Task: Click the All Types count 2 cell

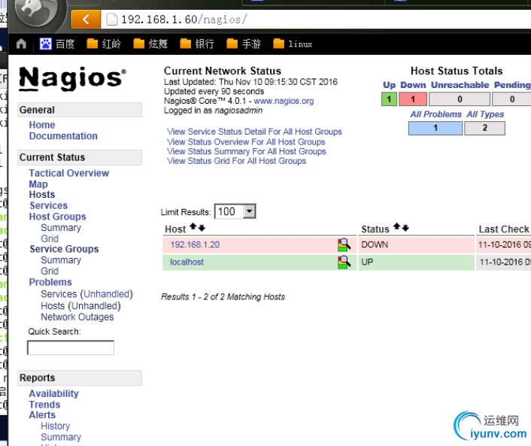Action: tap(484, 128)
